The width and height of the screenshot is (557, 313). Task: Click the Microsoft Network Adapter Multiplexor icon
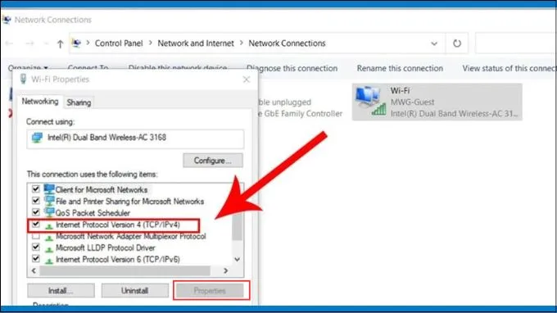point(49,238)
